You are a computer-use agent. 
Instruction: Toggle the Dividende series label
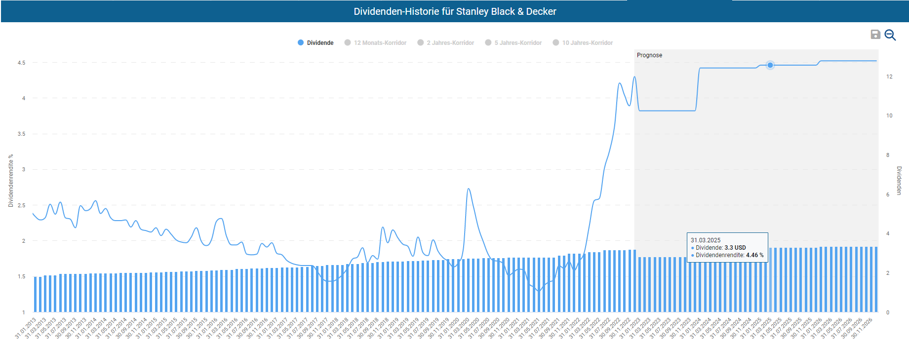click(320, 43)
